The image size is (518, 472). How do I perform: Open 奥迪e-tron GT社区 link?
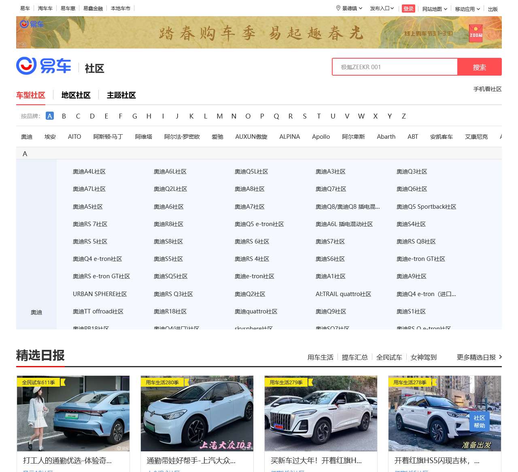tap(421, 259)
